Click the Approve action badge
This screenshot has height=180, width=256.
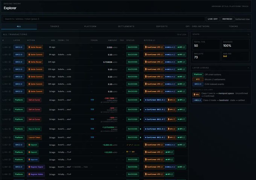coord(33,160)
